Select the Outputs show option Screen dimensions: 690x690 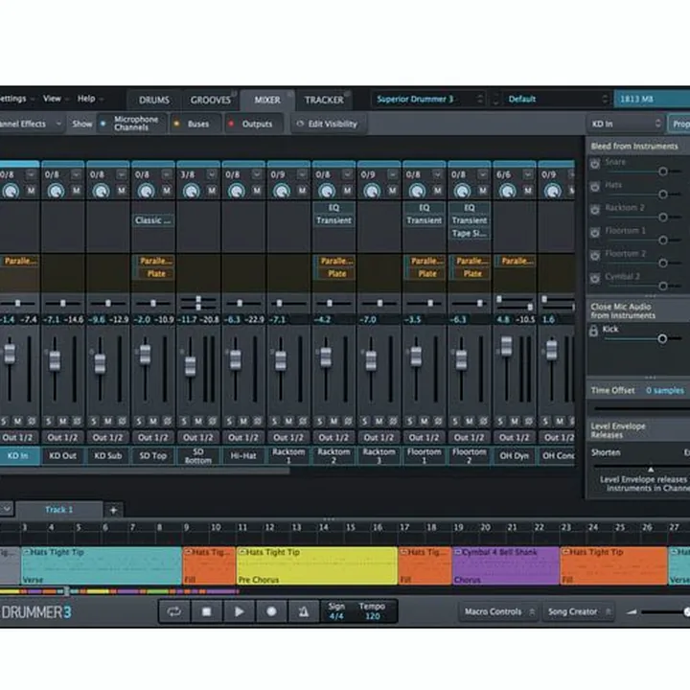coord(252,124)
